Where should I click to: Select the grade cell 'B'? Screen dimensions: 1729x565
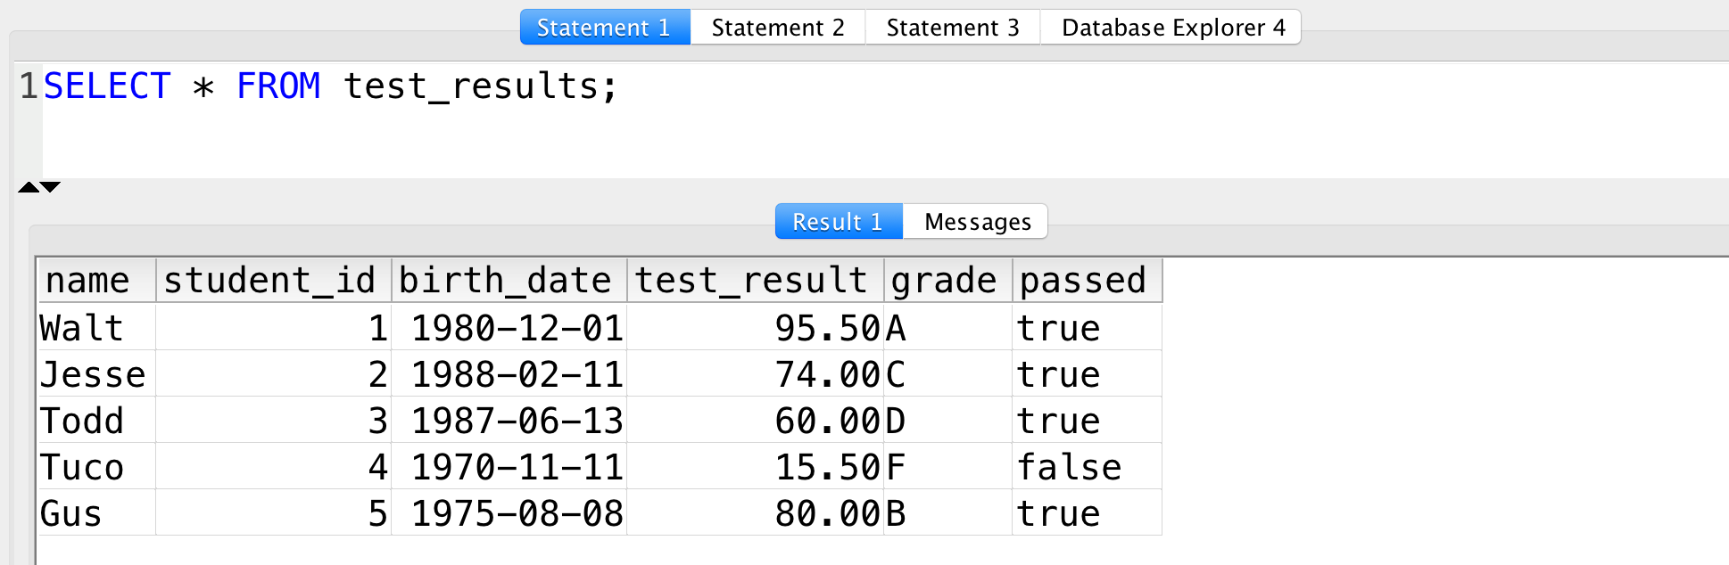point(948,512)
